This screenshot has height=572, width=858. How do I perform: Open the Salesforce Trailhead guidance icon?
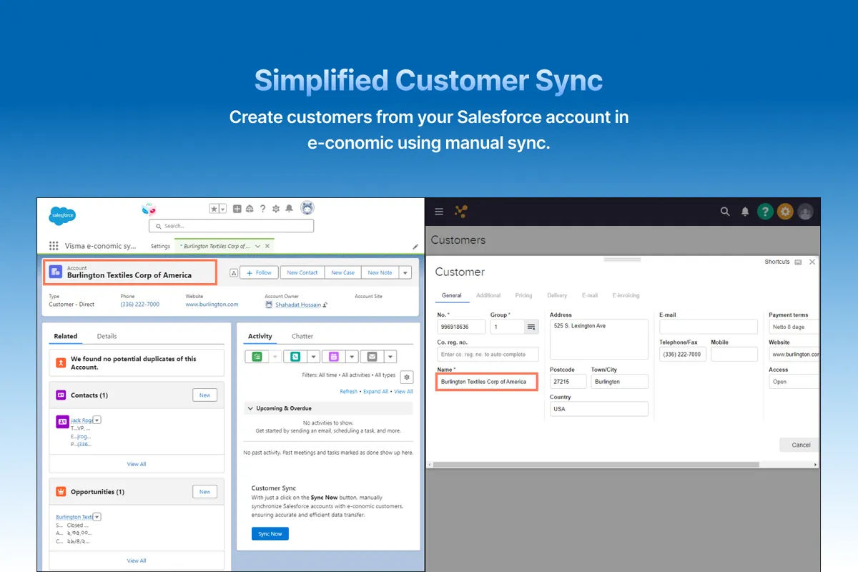[x=250, y=209]
